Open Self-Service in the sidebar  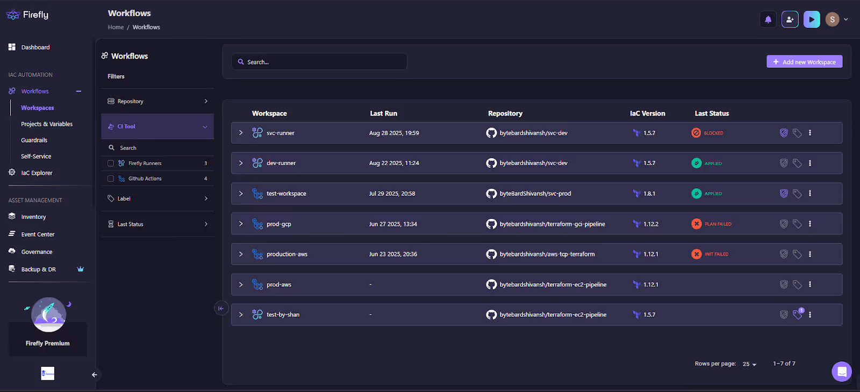[x=36, y=156]
